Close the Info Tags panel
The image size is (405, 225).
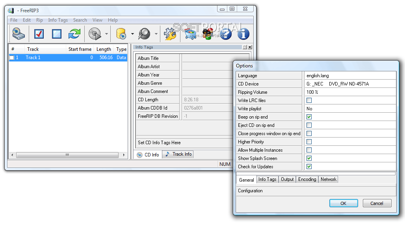[250, 47]
